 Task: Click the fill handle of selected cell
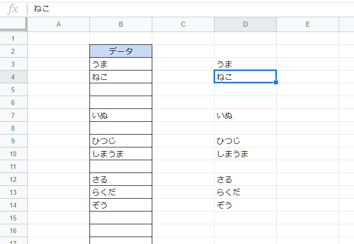[x=276, y=82]
